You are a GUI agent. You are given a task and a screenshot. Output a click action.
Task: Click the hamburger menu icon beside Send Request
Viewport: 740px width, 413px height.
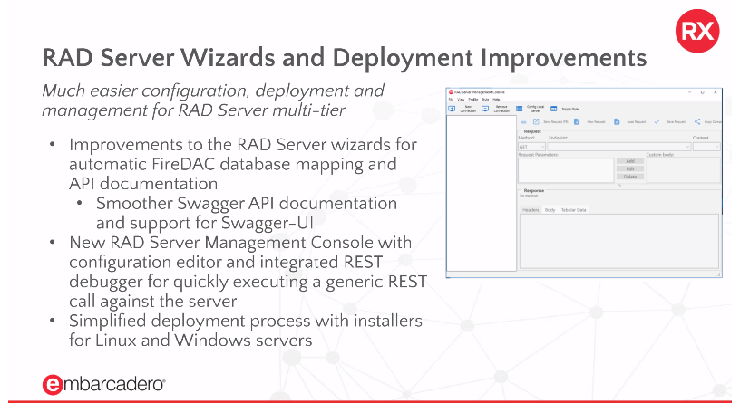(523, 121)
